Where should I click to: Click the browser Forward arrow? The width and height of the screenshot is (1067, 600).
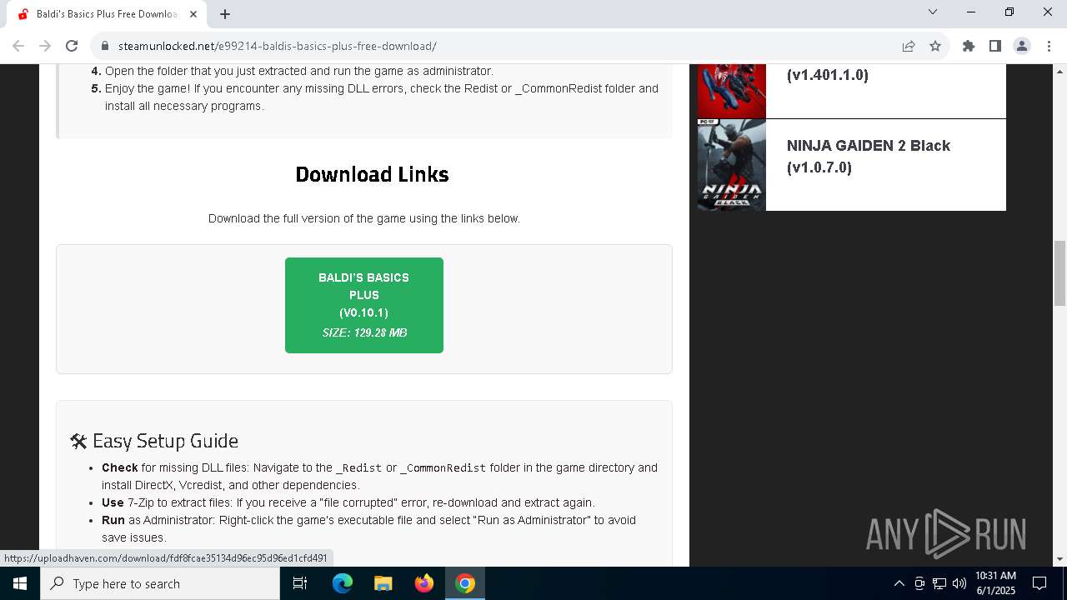point(45,46)
